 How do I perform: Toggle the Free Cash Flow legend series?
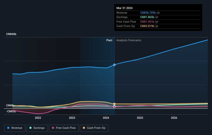[64, 128]
